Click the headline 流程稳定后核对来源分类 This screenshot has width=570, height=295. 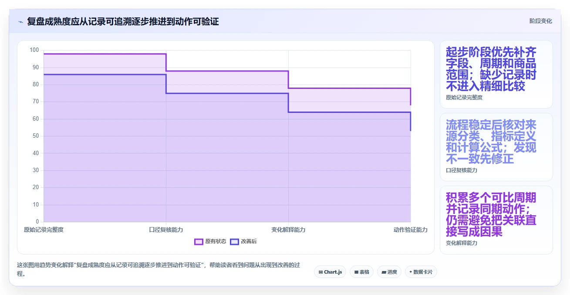click(x=491, y=142)
